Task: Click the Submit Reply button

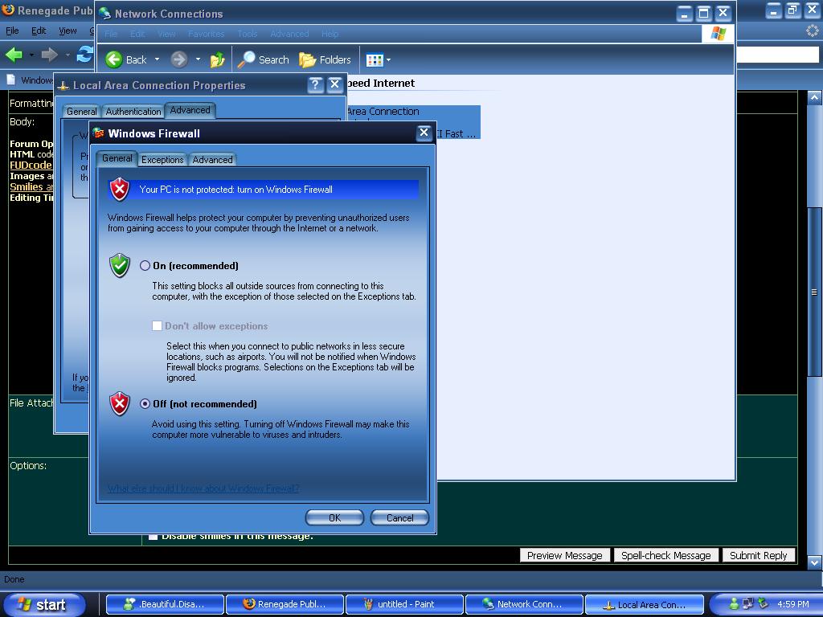Action: tap(758, 555)
